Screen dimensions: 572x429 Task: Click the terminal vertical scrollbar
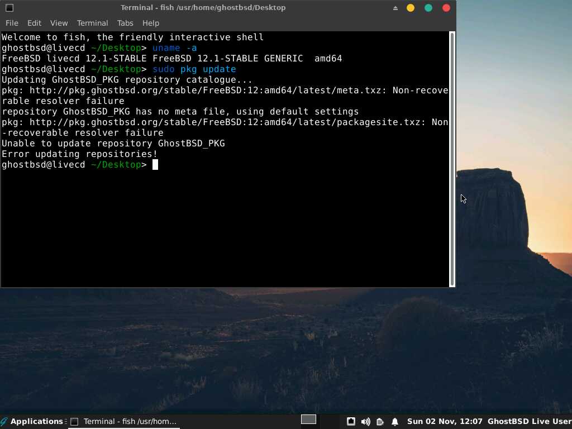tap(452, 159)
